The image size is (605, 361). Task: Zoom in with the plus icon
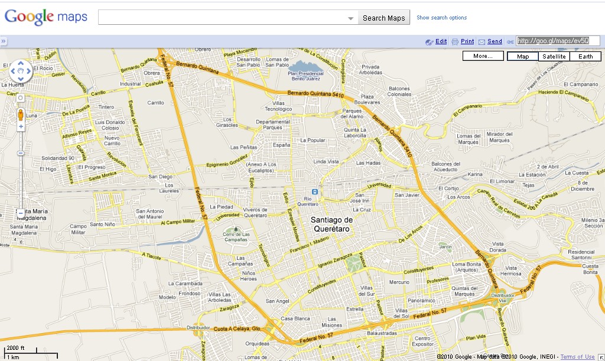click(21, 125)
